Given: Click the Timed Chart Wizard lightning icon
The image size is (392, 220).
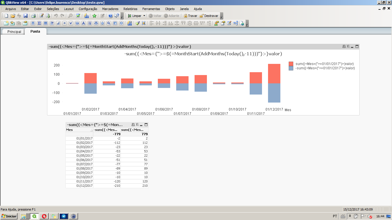Looking at the screenshot, I should pyautogui.click(x=129, y=23).
